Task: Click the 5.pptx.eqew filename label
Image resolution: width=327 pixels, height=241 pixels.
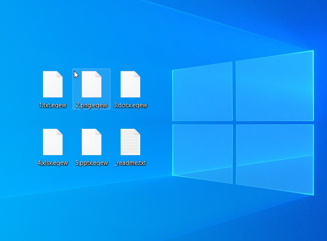Action: pos(92,163)
